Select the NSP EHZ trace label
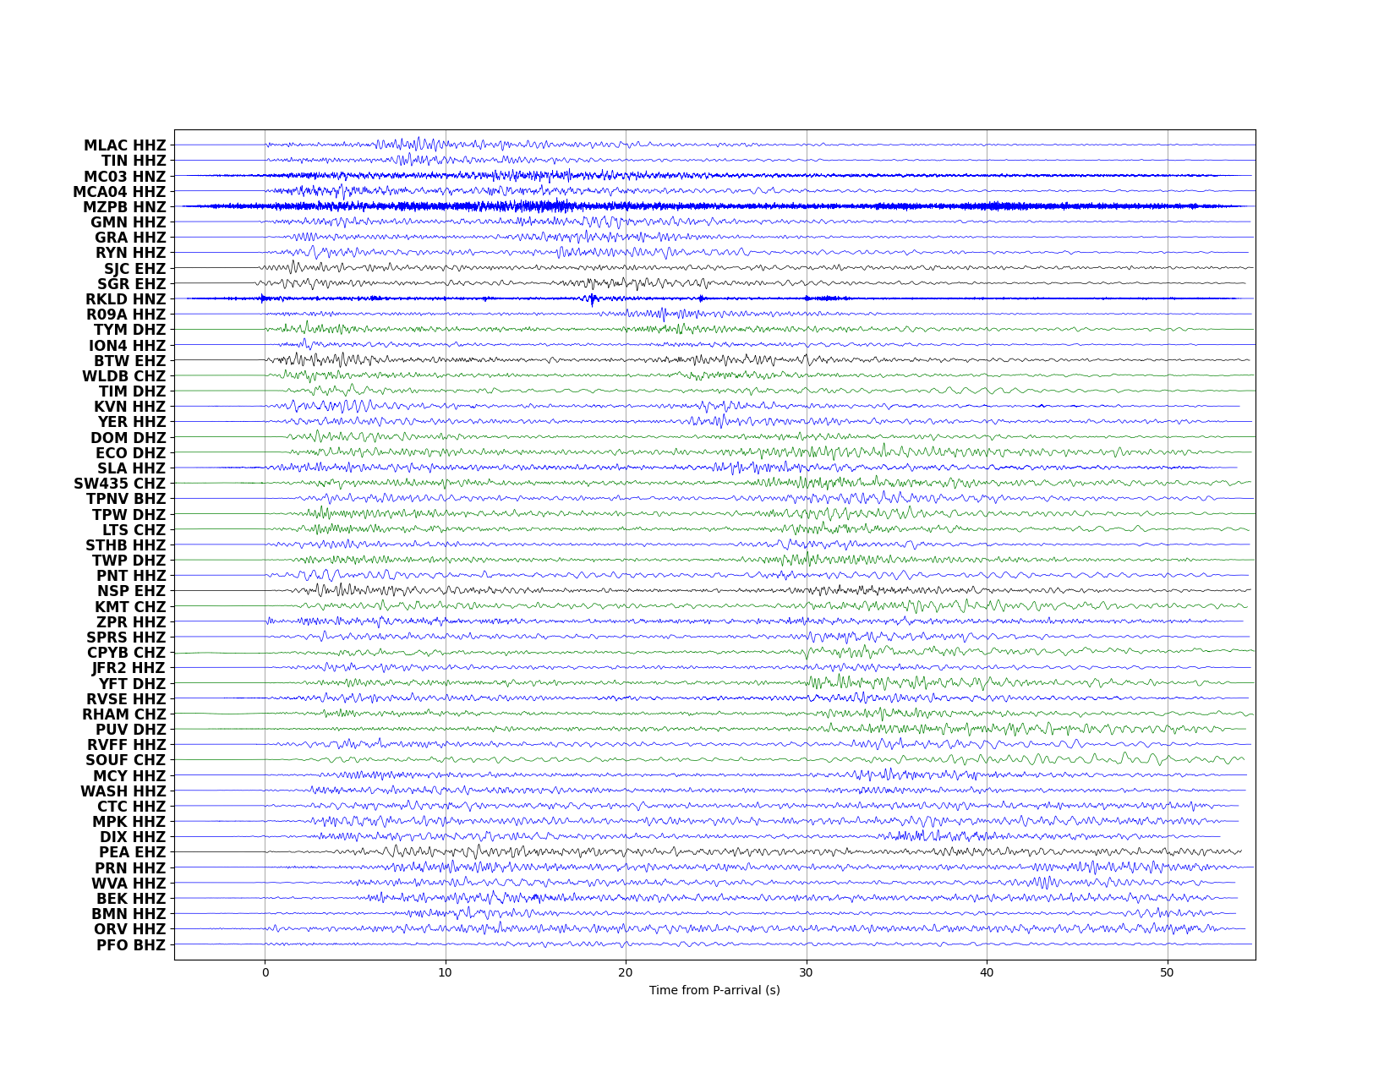The height and width of the screenshot is (1078, 1395). [x=132, y=591]
